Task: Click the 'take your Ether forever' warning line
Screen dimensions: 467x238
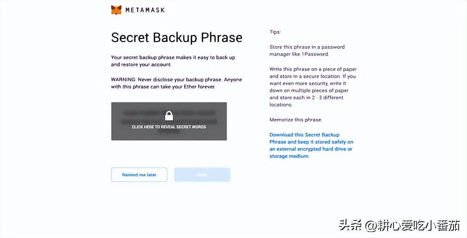Action: (163, 87)
